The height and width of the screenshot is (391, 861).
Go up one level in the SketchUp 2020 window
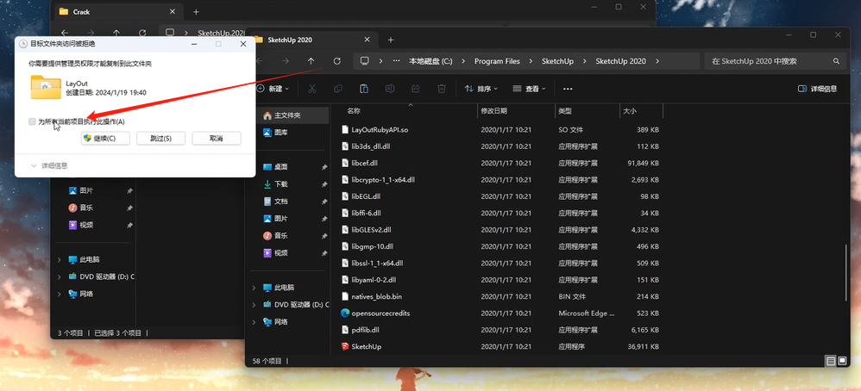[x=311, y=61]
